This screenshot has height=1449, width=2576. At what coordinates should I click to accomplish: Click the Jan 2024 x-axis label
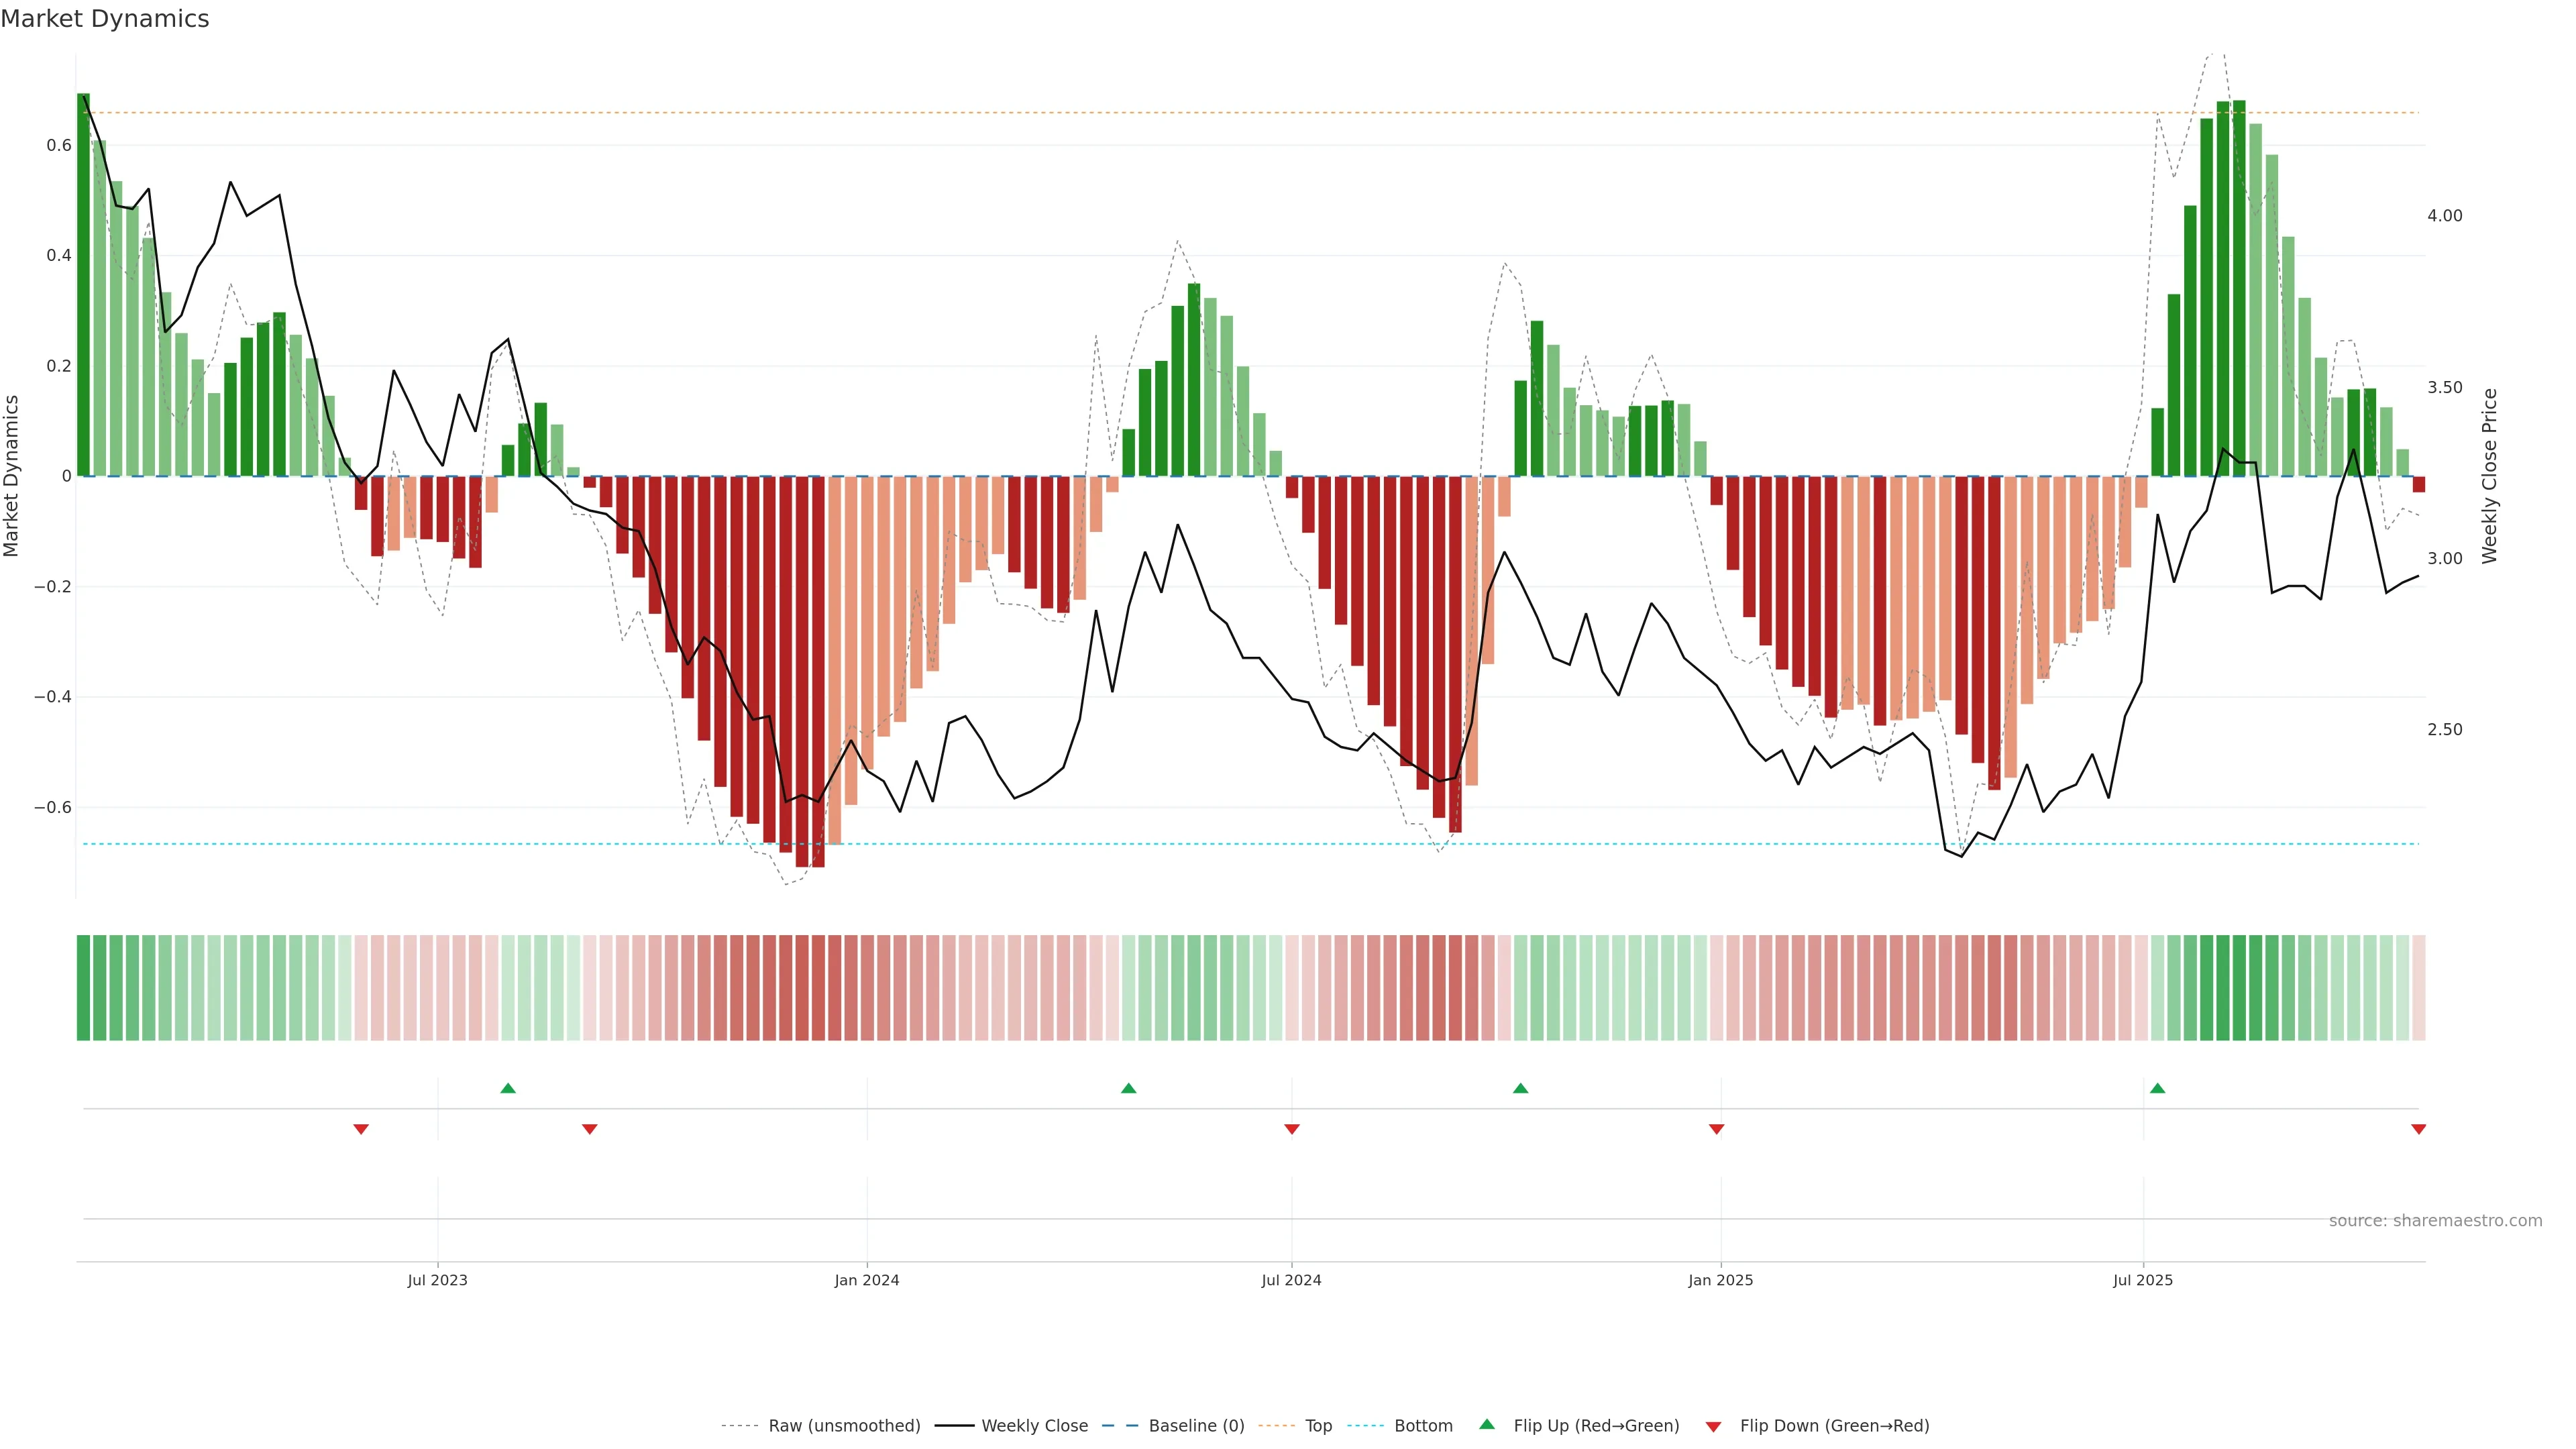pyautogui.click(x=867, y=1280)
